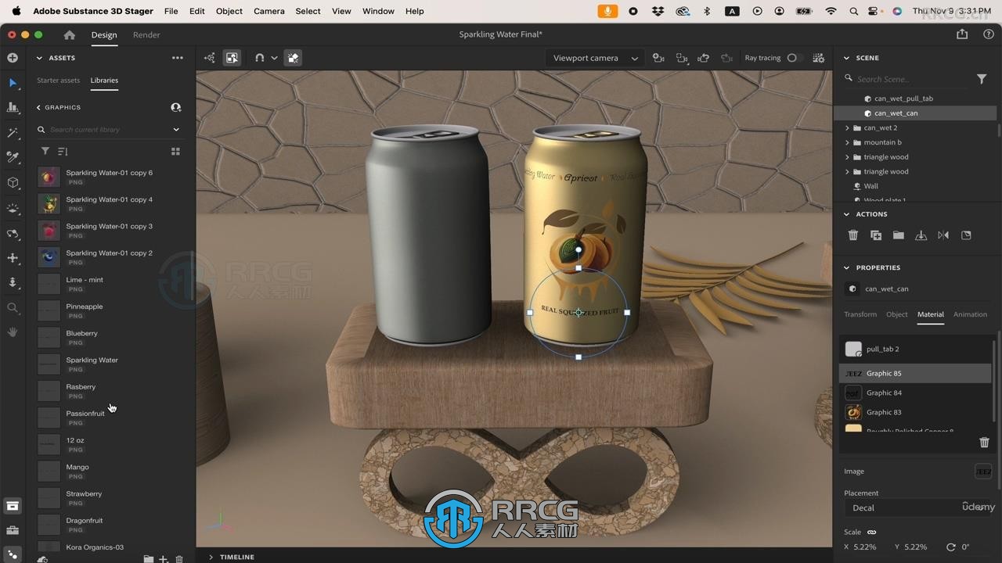Go back from the Graphics library

point(38,107)
